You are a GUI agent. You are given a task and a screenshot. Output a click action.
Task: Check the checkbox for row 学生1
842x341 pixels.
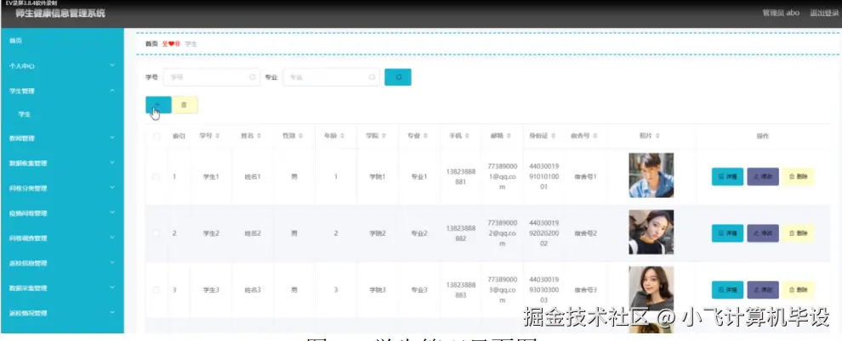tap(156, 176)
